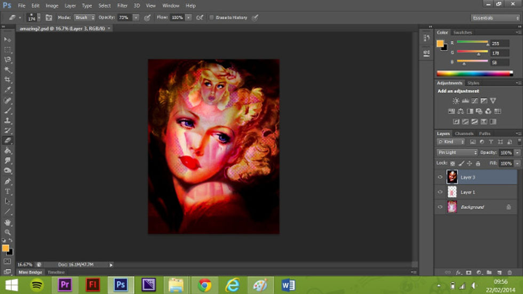Click the B value input field
The width and height of the screenshot is (523, 294).
[500, 62]
